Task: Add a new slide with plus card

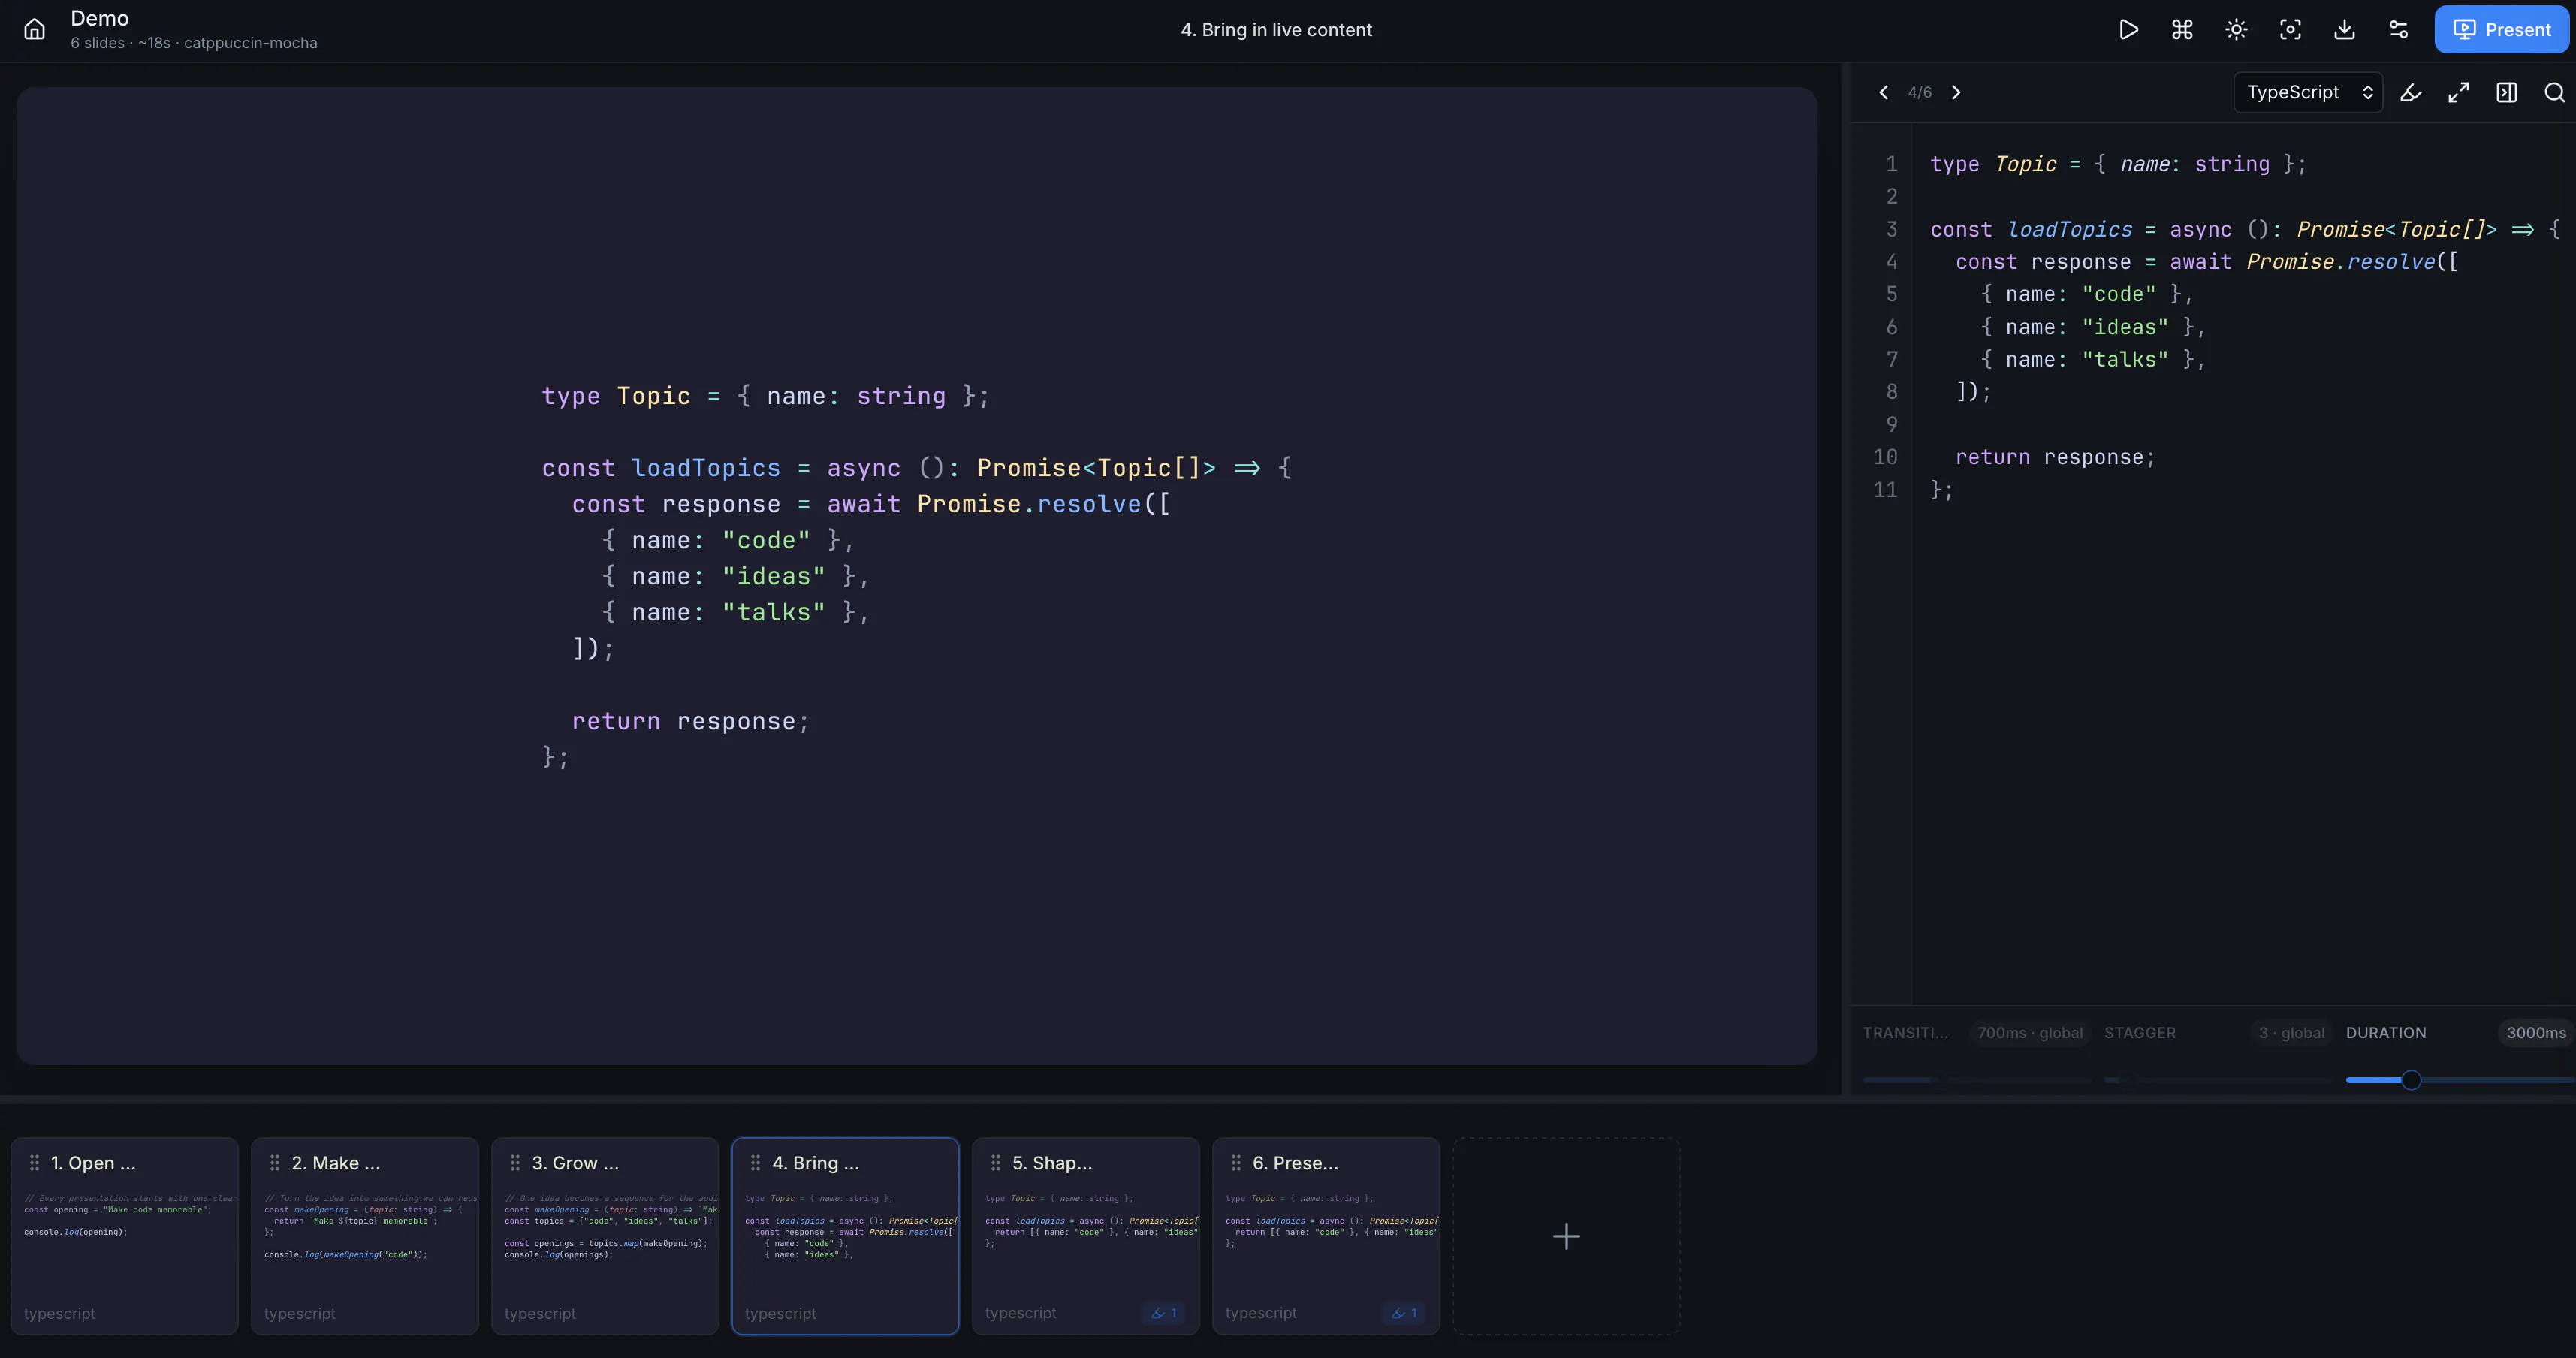Action: tap(1566, 1236)
